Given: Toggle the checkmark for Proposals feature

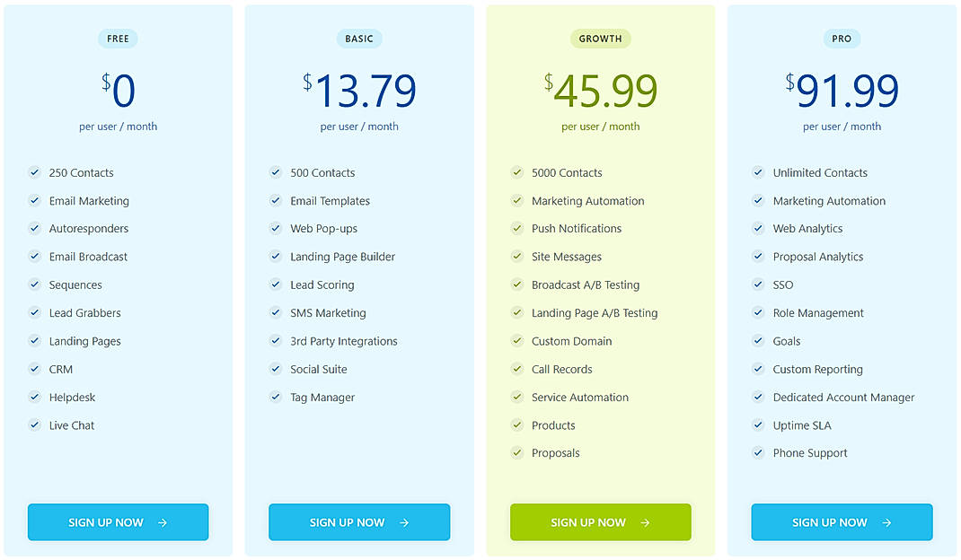Looking at the screenshot, I should click(x=516, y=452).
